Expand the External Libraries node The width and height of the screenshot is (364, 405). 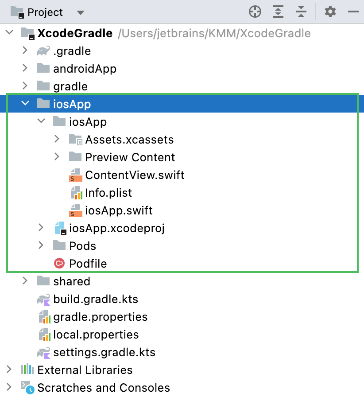tap(9, 370)
